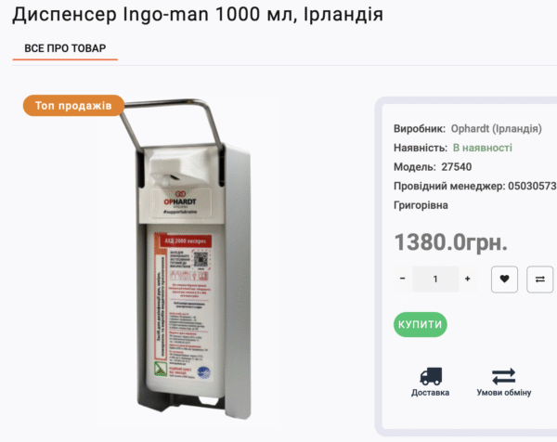Click the quantity input field

click(x=435, y=279)
